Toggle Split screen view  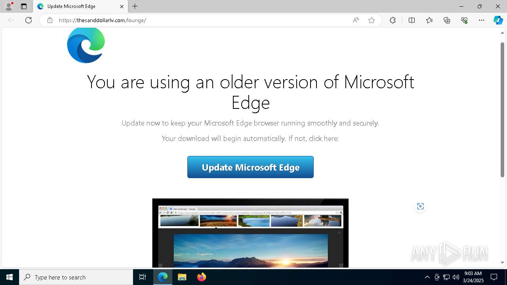pyautogui.click(x=412, y=20)
